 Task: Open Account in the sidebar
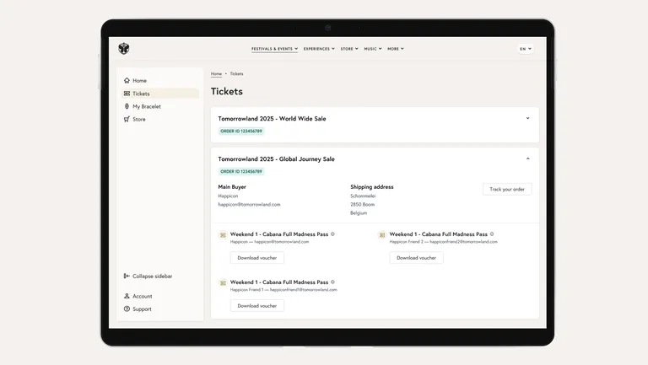[160, 296]
